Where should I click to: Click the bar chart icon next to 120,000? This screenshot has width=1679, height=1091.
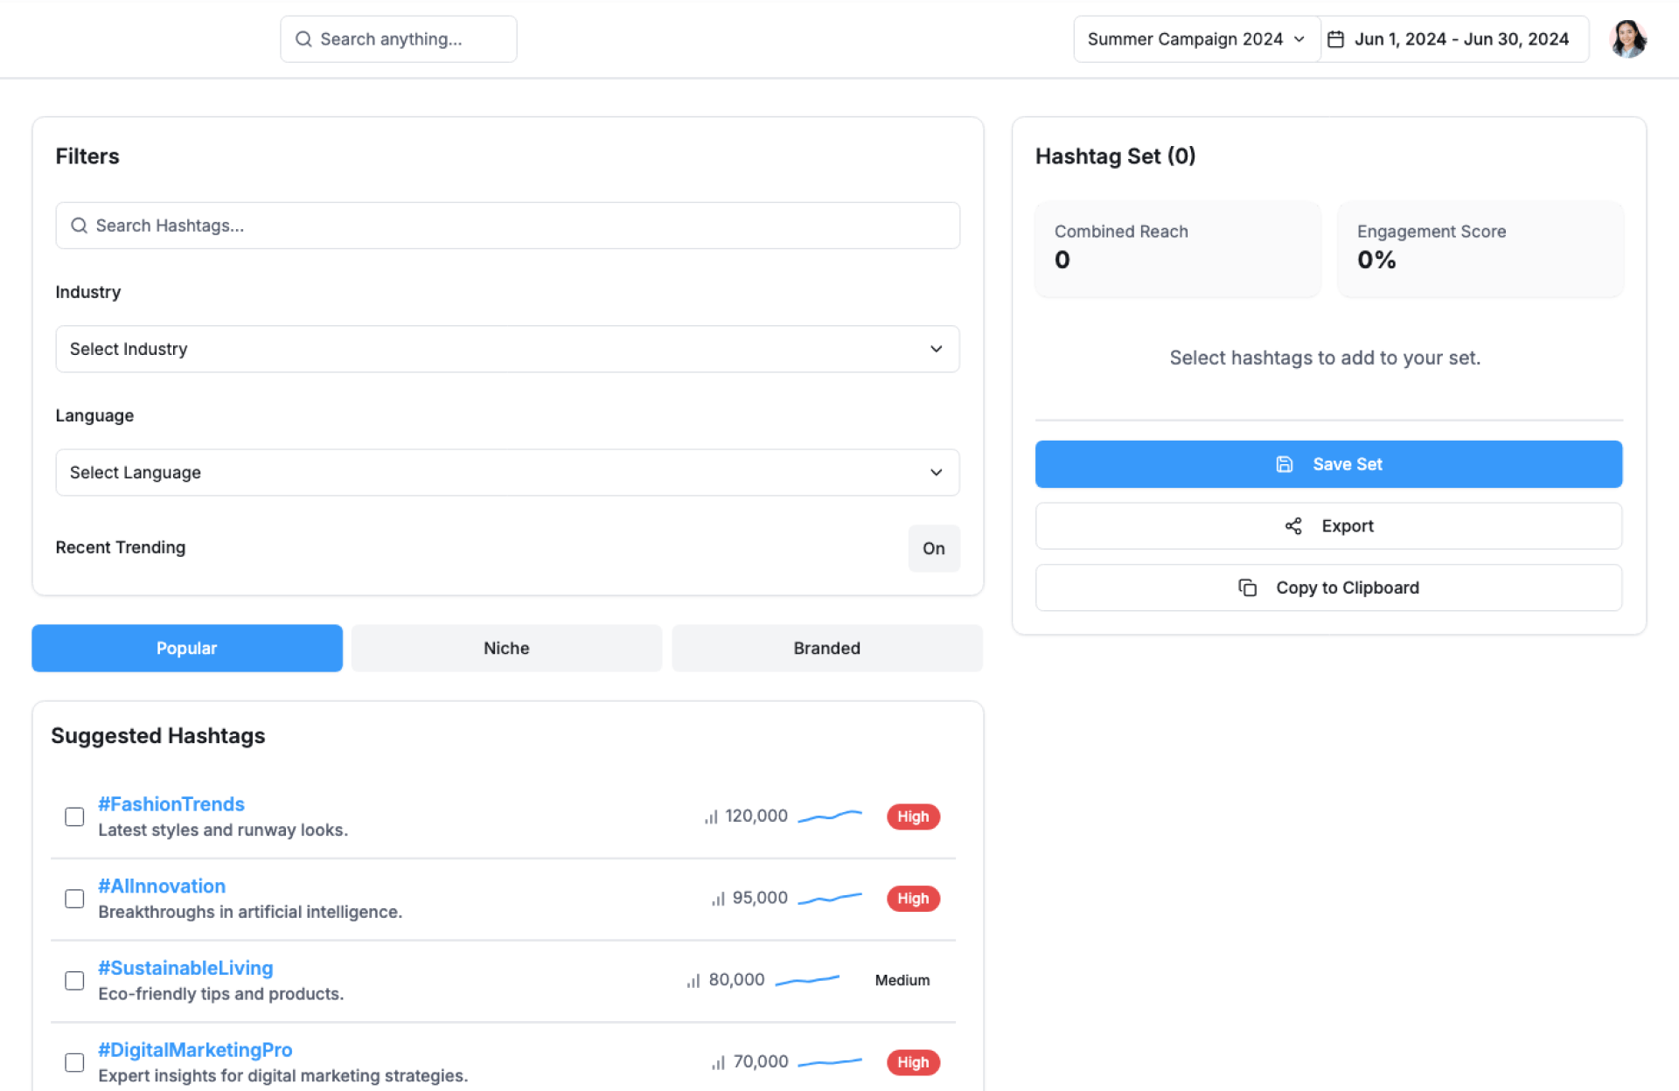[x=711, y=817]
